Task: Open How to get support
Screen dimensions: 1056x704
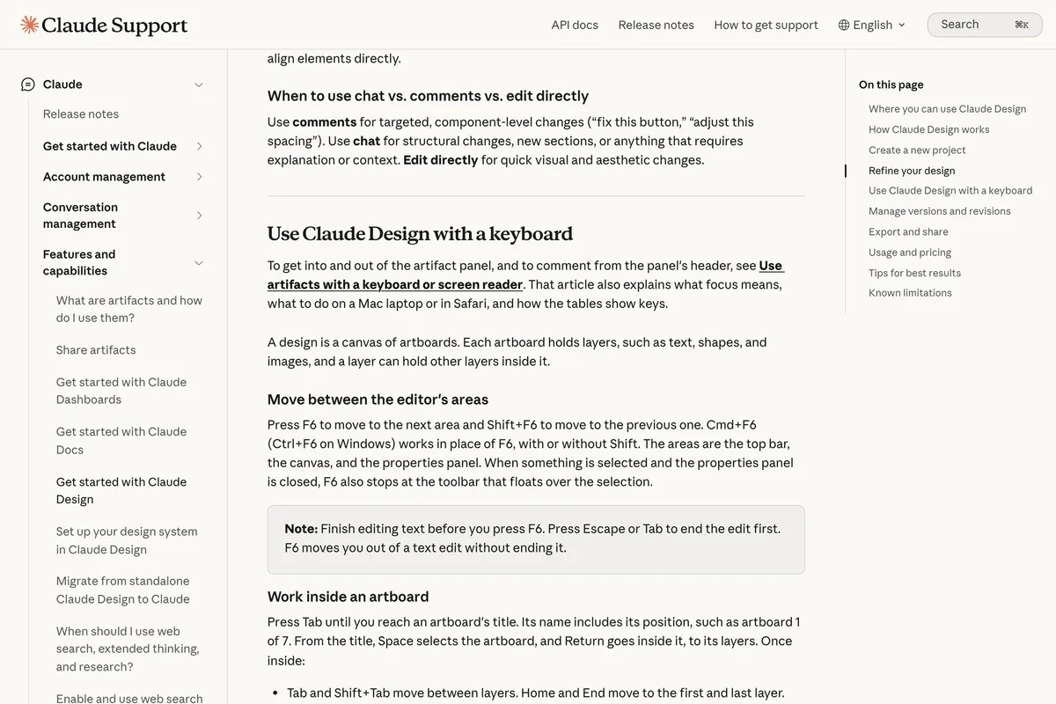Action: coord(766,25)
